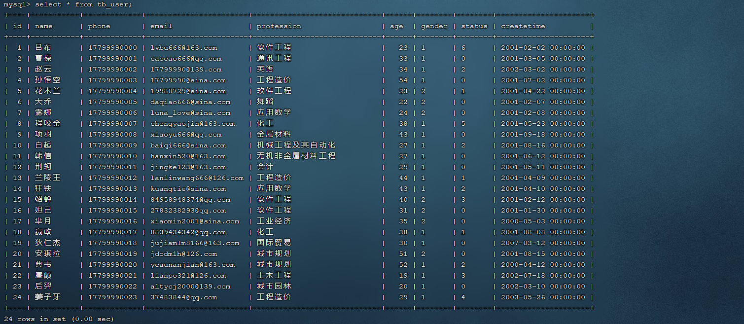Click the profession cell 国际贸易
Image resolution: width=744 pixels, height=324 pixels.
click(274, 243)
